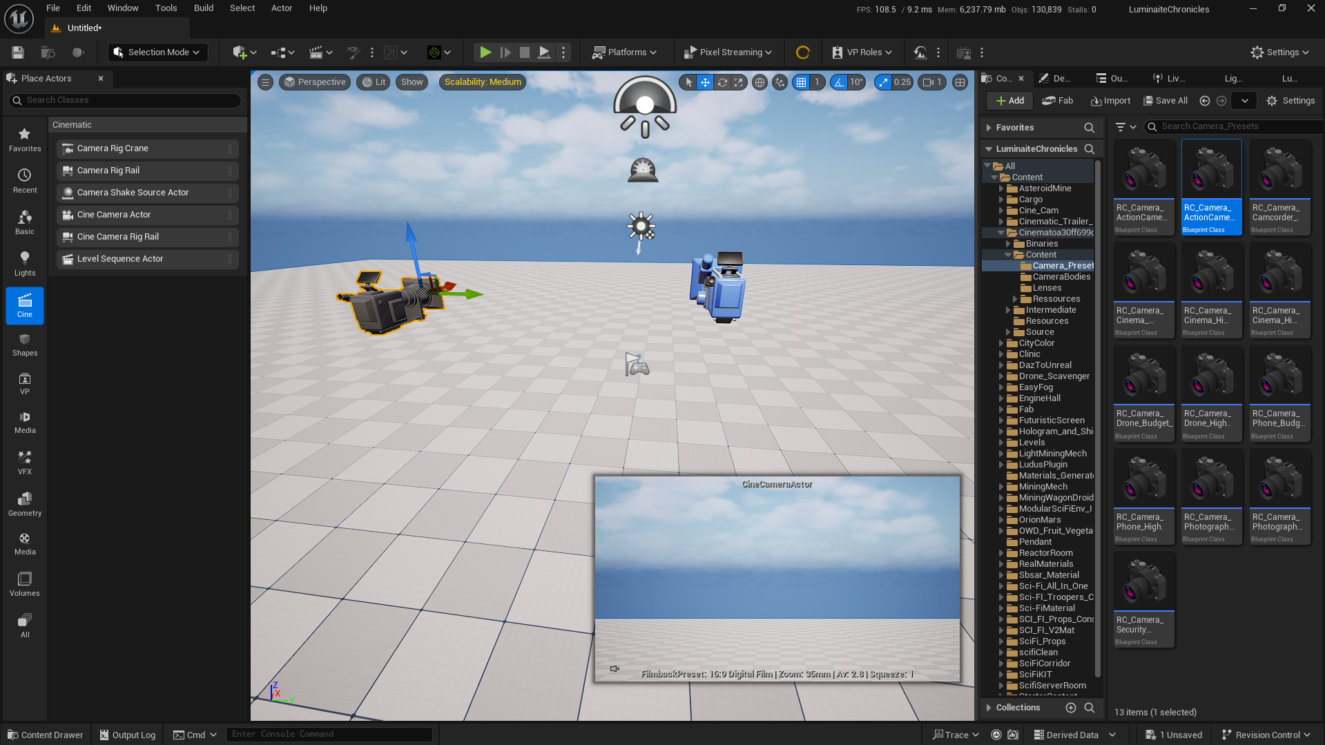
Task: Open the VFX category
Action: pyautogui.click(x=25, y=463)
